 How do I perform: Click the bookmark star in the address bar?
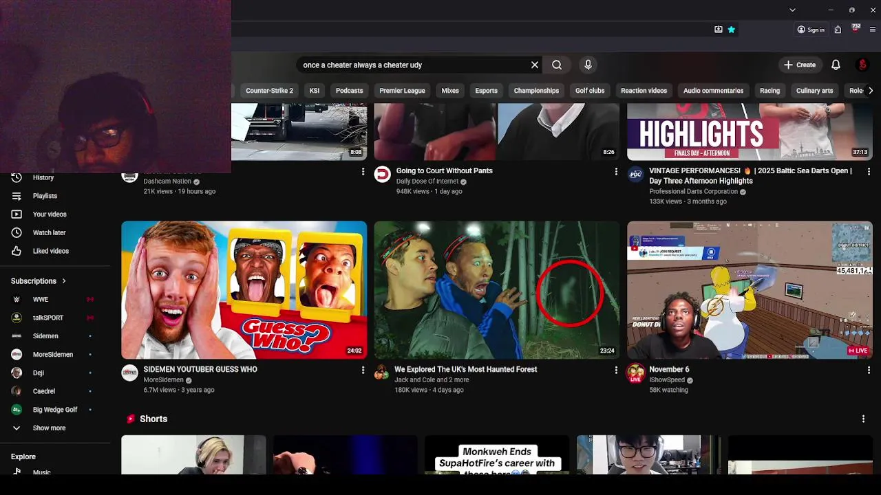pos(731,30)
